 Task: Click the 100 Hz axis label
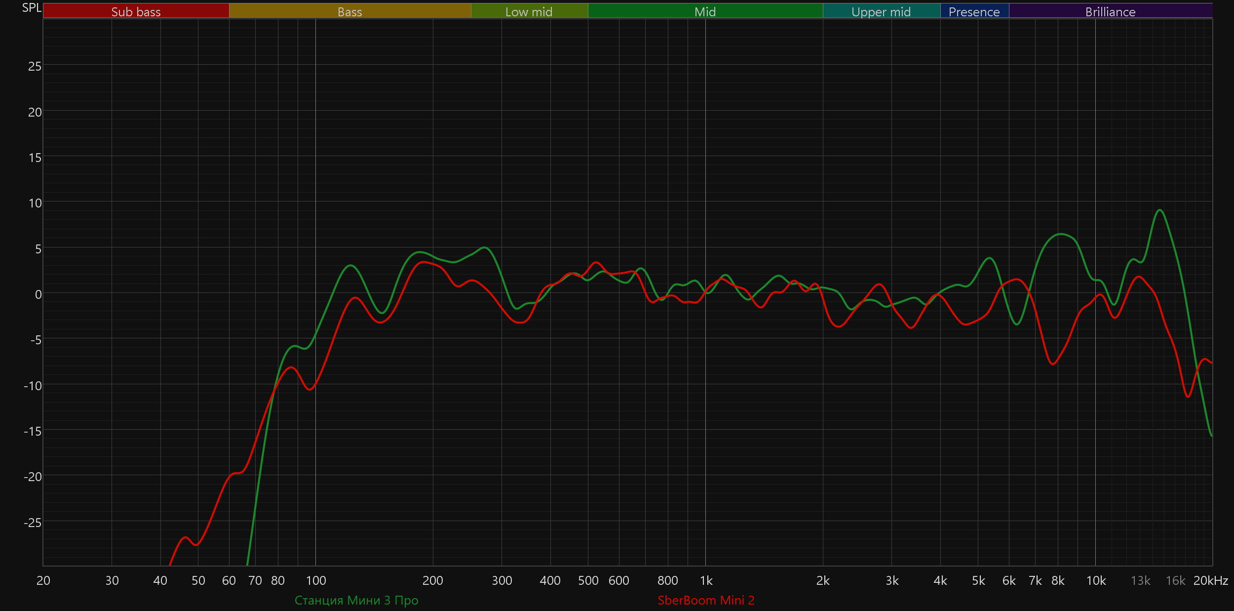coord(316,580)
